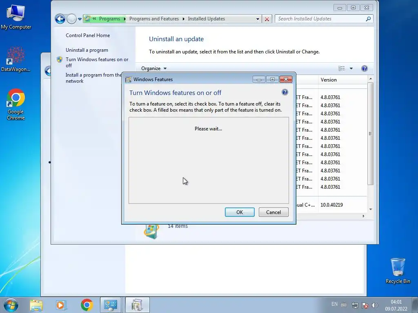
Task: Expand the address bar history dropdown
Action: (258, 19)
